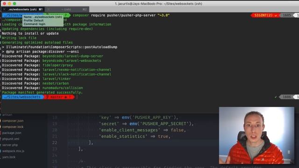299x168 pixels.
Task: Zoom the iTerm window with the green button
Action: (x=14, y=3)
